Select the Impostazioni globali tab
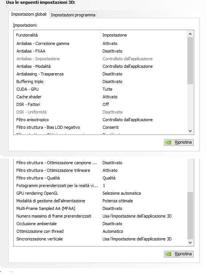 pyautogui.click(x=29, y=14)
